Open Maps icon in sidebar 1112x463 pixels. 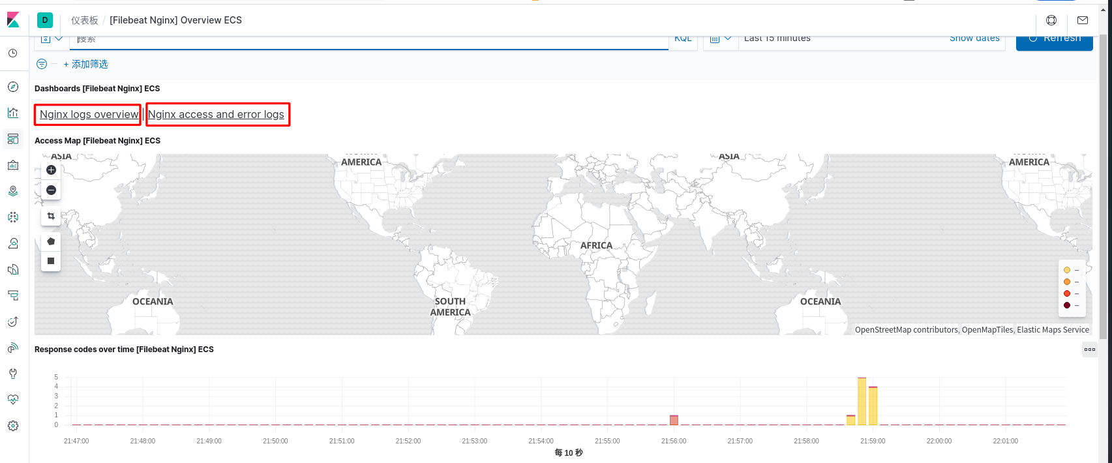pyautogui.click(x=13, y=191)
